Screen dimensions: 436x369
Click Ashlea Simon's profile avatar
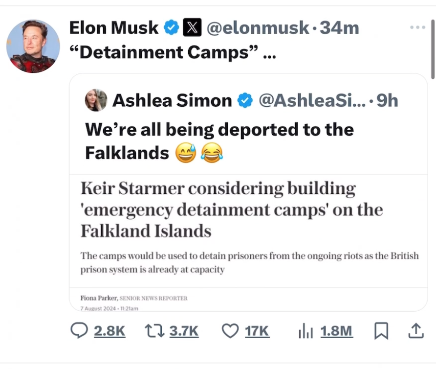tap(96, 100)
